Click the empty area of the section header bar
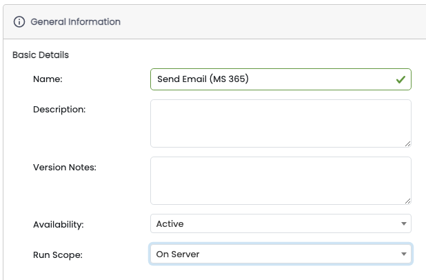The image size is (426, 280). click(x=276, y=22)
